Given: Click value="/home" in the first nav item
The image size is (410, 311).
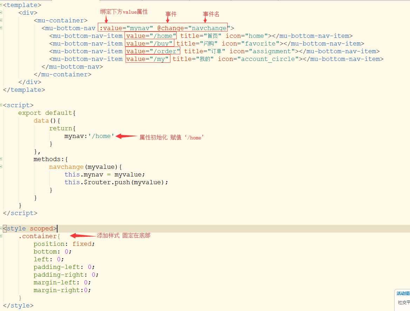Looking at the screenshot, I should click(x=151, y=36).
